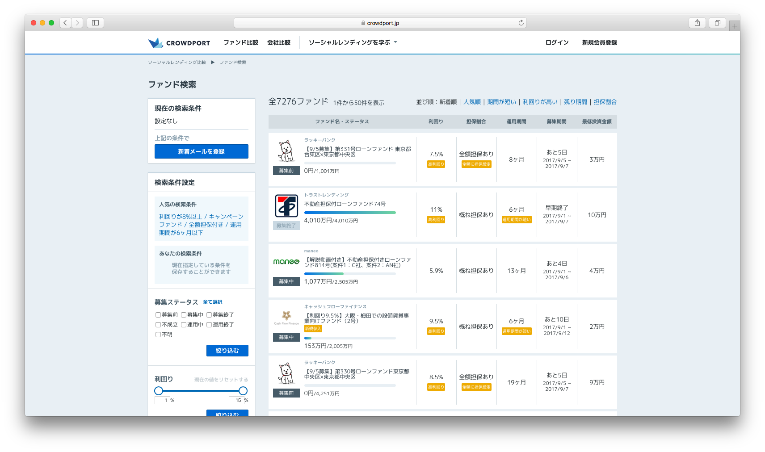Click the 最低投資金額 column header
This screenshot has height=452, width=765.
(597, 121)
